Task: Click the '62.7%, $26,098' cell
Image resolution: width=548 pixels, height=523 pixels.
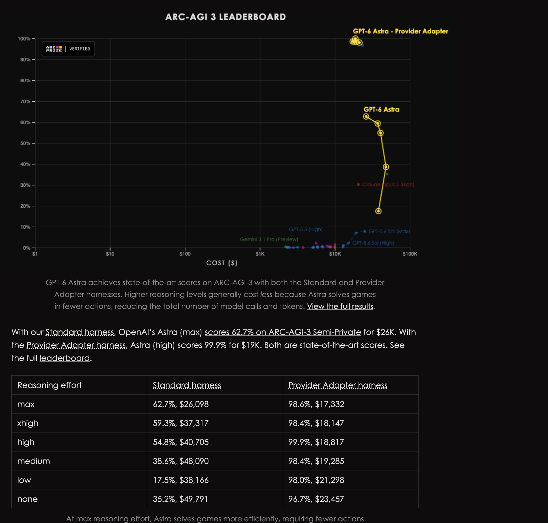Action: coord(215,404)
